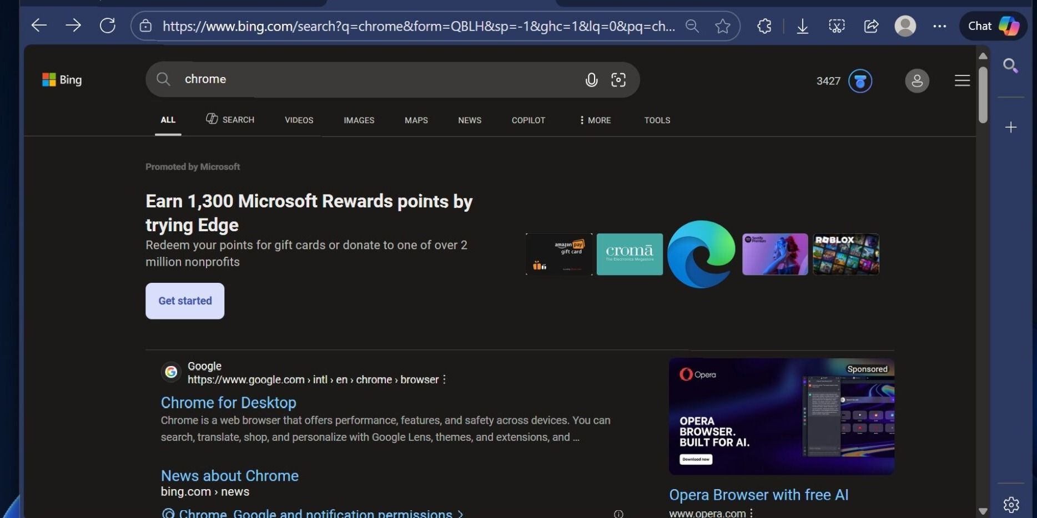Click the Get started button
Image resolution: width=1037 pixels, height=518 pixels.
pos(185,301)
